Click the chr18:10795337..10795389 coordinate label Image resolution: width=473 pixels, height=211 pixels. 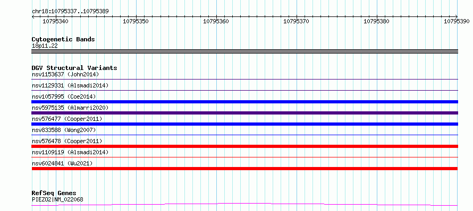tap(70, 12)
